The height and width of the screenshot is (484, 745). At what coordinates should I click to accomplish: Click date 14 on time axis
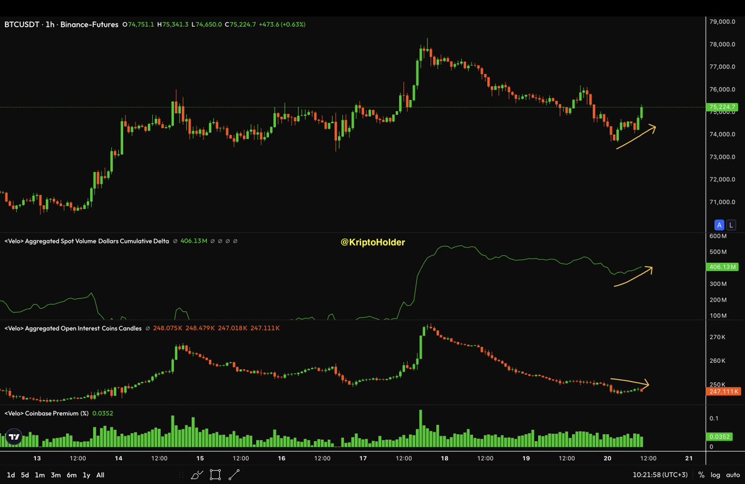pos(118,459)
